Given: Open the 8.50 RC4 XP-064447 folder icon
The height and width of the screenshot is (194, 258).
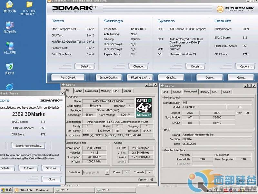Looking at the screenshot, I should point(29,8).
